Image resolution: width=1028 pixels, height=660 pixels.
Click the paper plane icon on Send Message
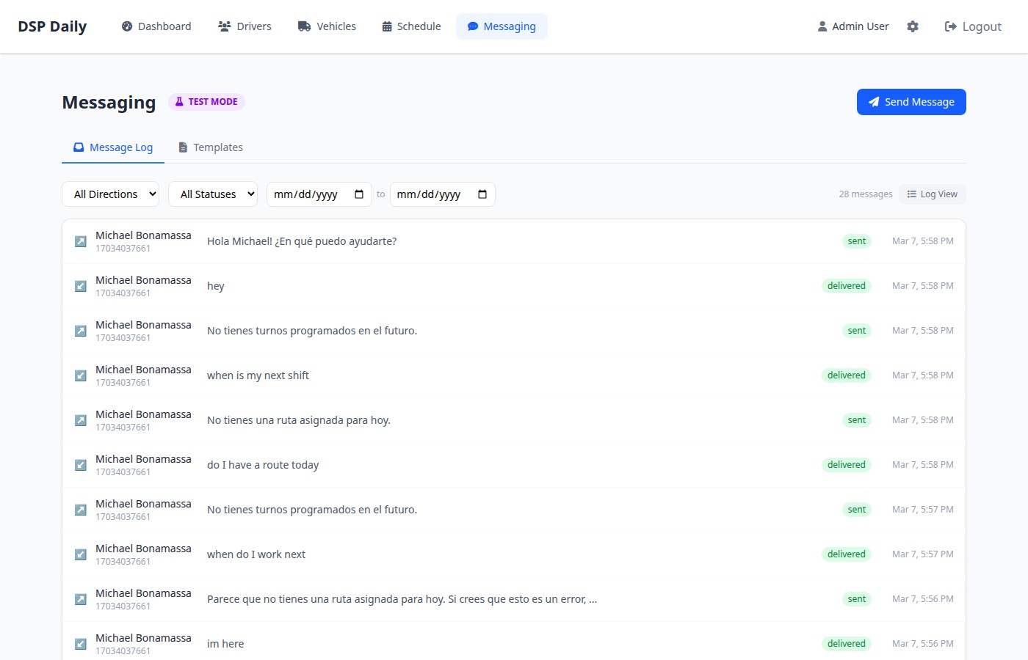click(x=873, y=102)
